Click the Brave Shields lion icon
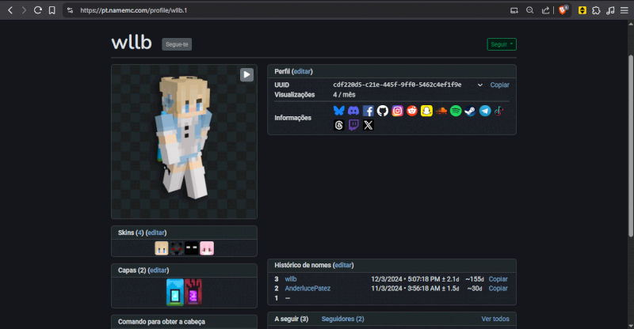 coord(563,10)
